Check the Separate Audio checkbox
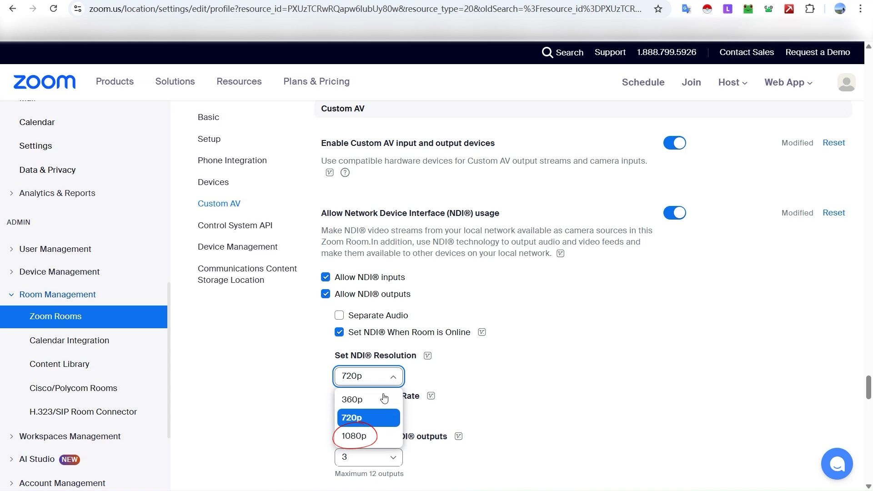 (339, 316)
